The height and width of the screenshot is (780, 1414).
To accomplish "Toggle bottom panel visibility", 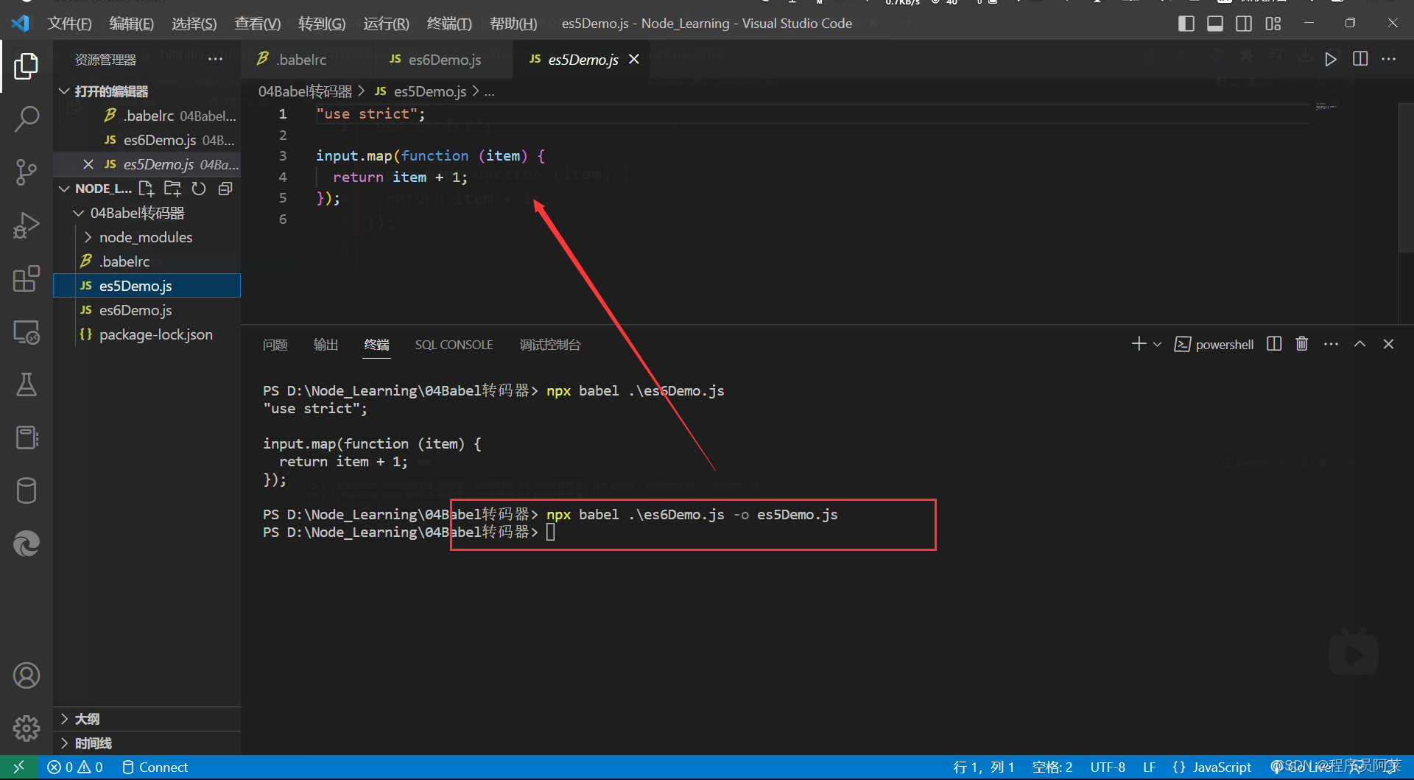I will 1215,24.
